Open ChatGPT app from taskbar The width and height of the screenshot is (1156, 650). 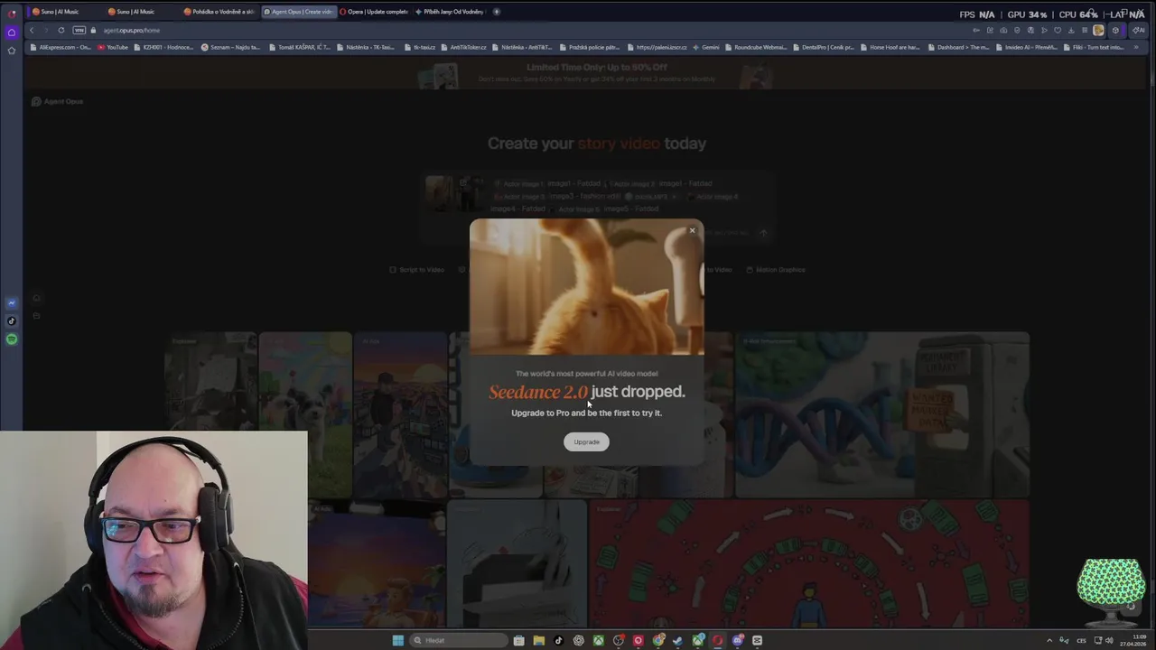579,640
